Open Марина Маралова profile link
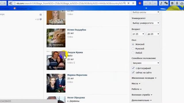184x103 pixels. (x=77, y=75)
